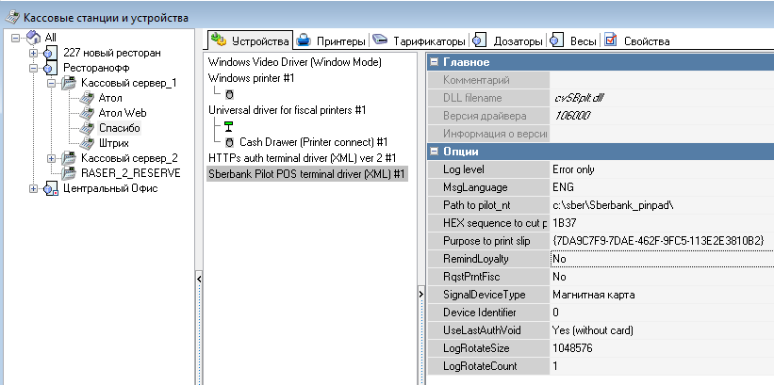
Task: Click the All root node icon
Action: (x=33, y=38)
